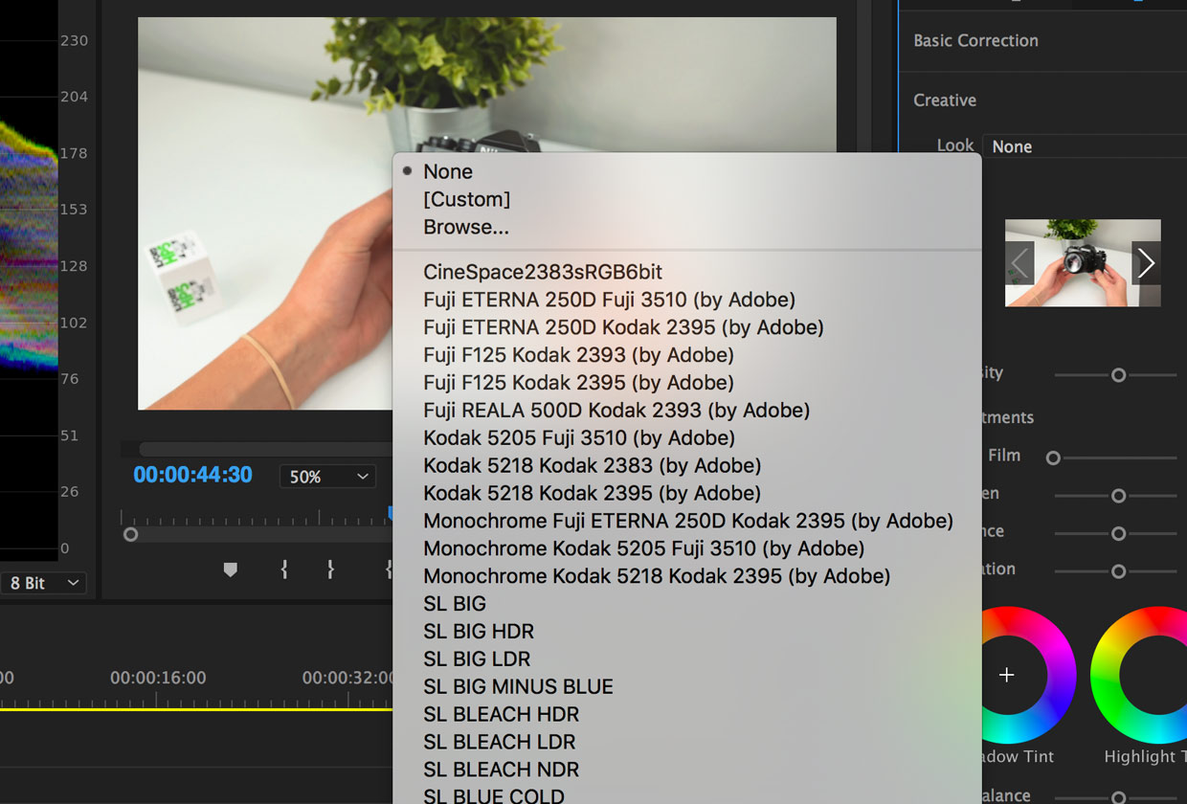
Task: Click the Sharpen slider knob
Action: (x=1118, y=496)
